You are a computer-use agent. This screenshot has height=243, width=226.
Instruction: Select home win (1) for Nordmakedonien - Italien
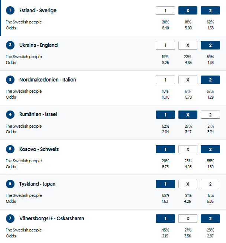[165, 80]
